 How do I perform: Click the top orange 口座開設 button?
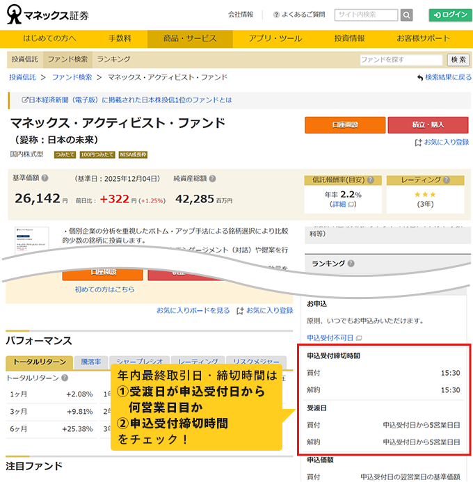coord(345,124)
